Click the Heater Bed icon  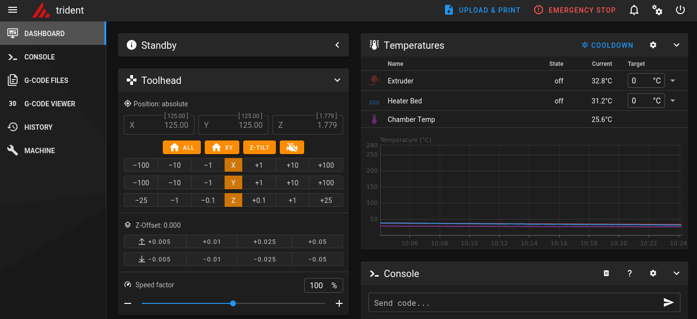[x=374, y=101]
